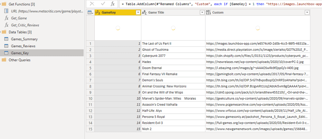Click the cell 'Ghost of Tsushima'
The width and height of the screenshot is (322, 139).
(x=173, y=50)
